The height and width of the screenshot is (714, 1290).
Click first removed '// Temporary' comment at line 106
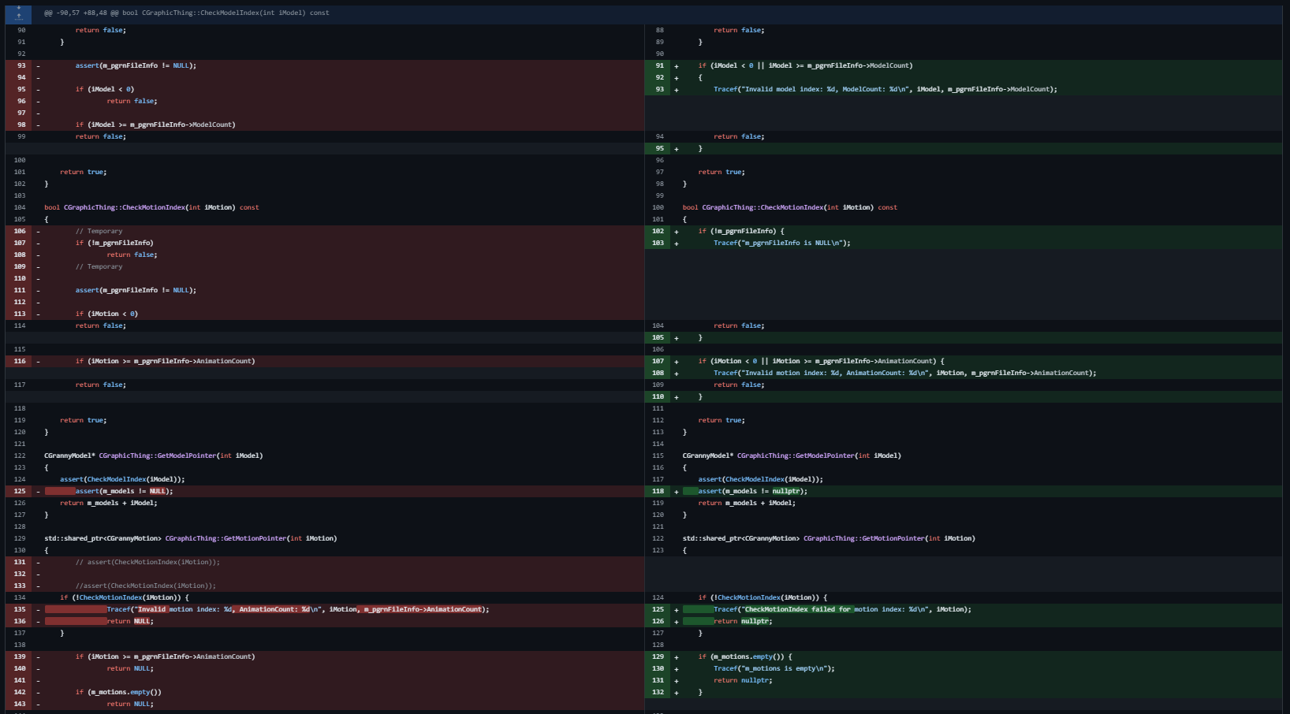point(99,231)
